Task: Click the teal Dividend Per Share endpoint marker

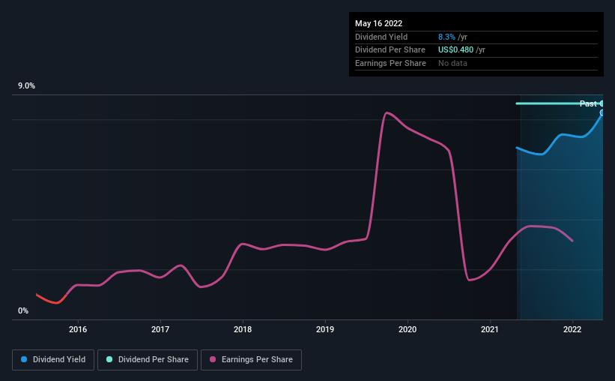Action: point(602,103)
